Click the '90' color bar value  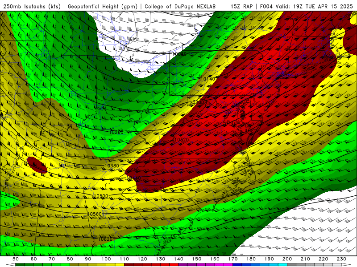(88, 259)
